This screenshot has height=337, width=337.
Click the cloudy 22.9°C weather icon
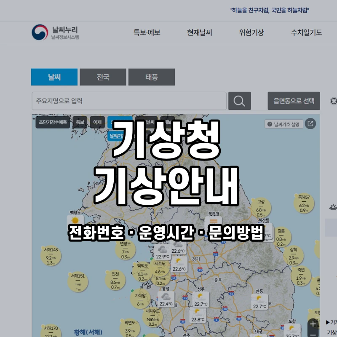pos(163,252)
